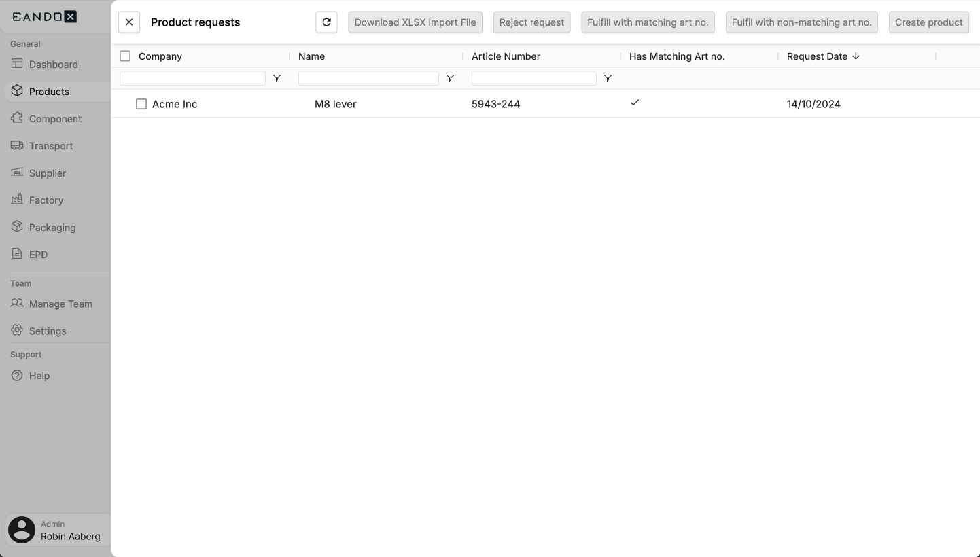The height and width of the screenshot is (557, 980).
Task: Open the Help section
Action: tap(39, 375)
